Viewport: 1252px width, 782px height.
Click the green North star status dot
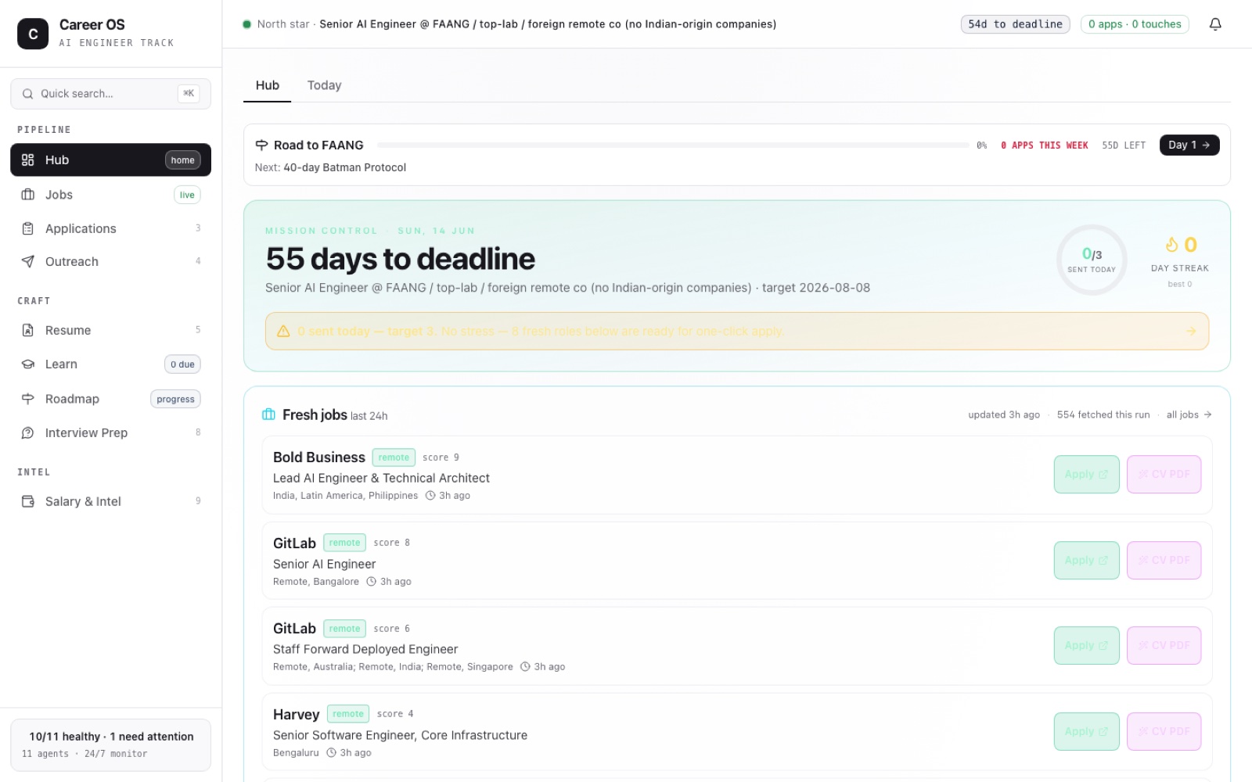(x=246, y=24)
